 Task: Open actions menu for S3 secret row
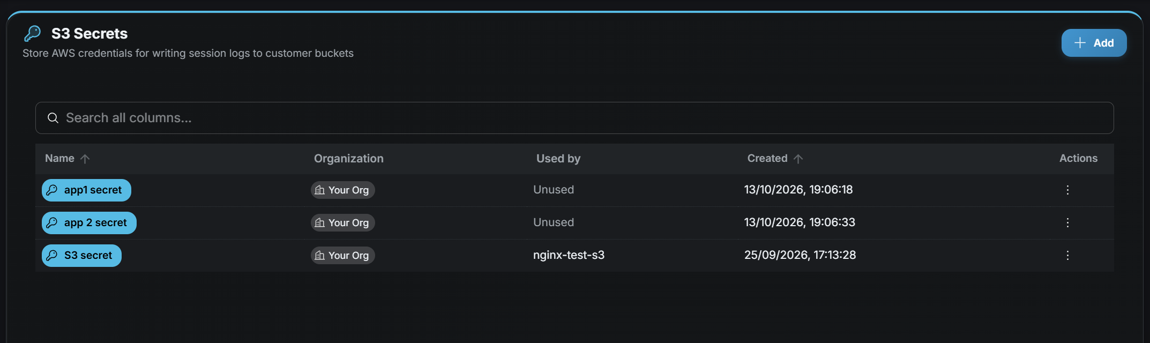coord(1067,256)
